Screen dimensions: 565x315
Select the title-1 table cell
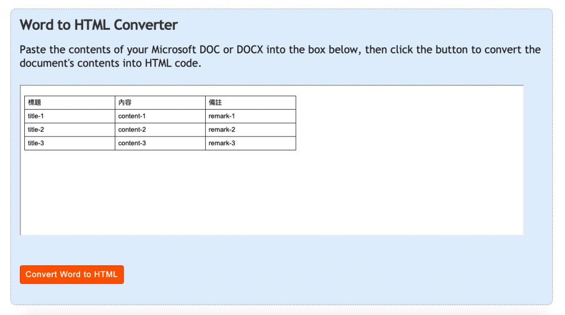point(70,116)
